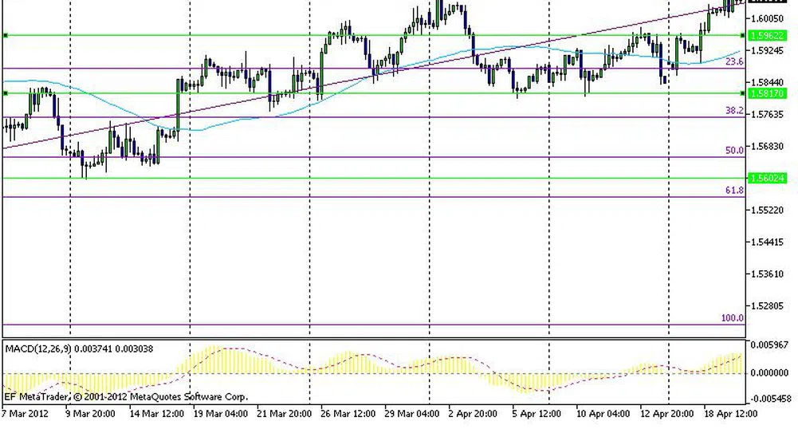Click left anchor handle of top green line
The width and height of the screenshot is (798, 429).
click(6, 35)
